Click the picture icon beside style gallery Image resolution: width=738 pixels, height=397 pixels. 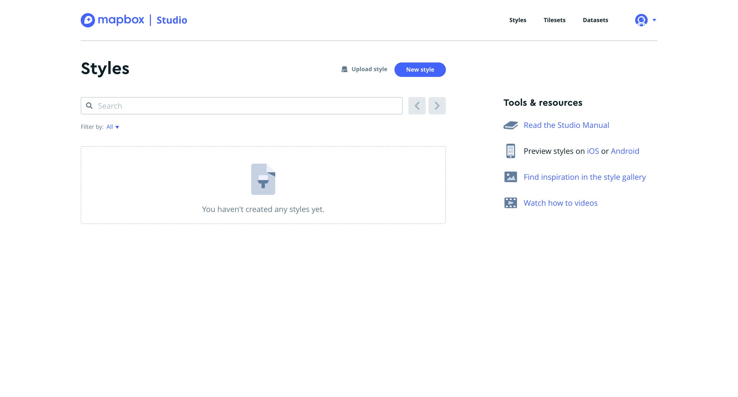click(510, 177)
